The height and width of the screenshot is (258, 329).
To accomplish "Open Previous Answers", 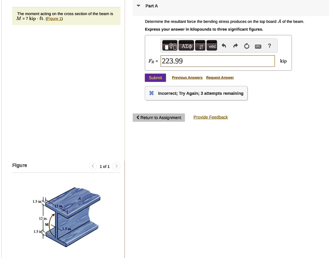I will pyautogui.click(x=187, y=77).
